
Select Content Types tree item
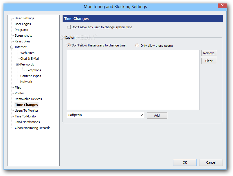tap(31, 76)
